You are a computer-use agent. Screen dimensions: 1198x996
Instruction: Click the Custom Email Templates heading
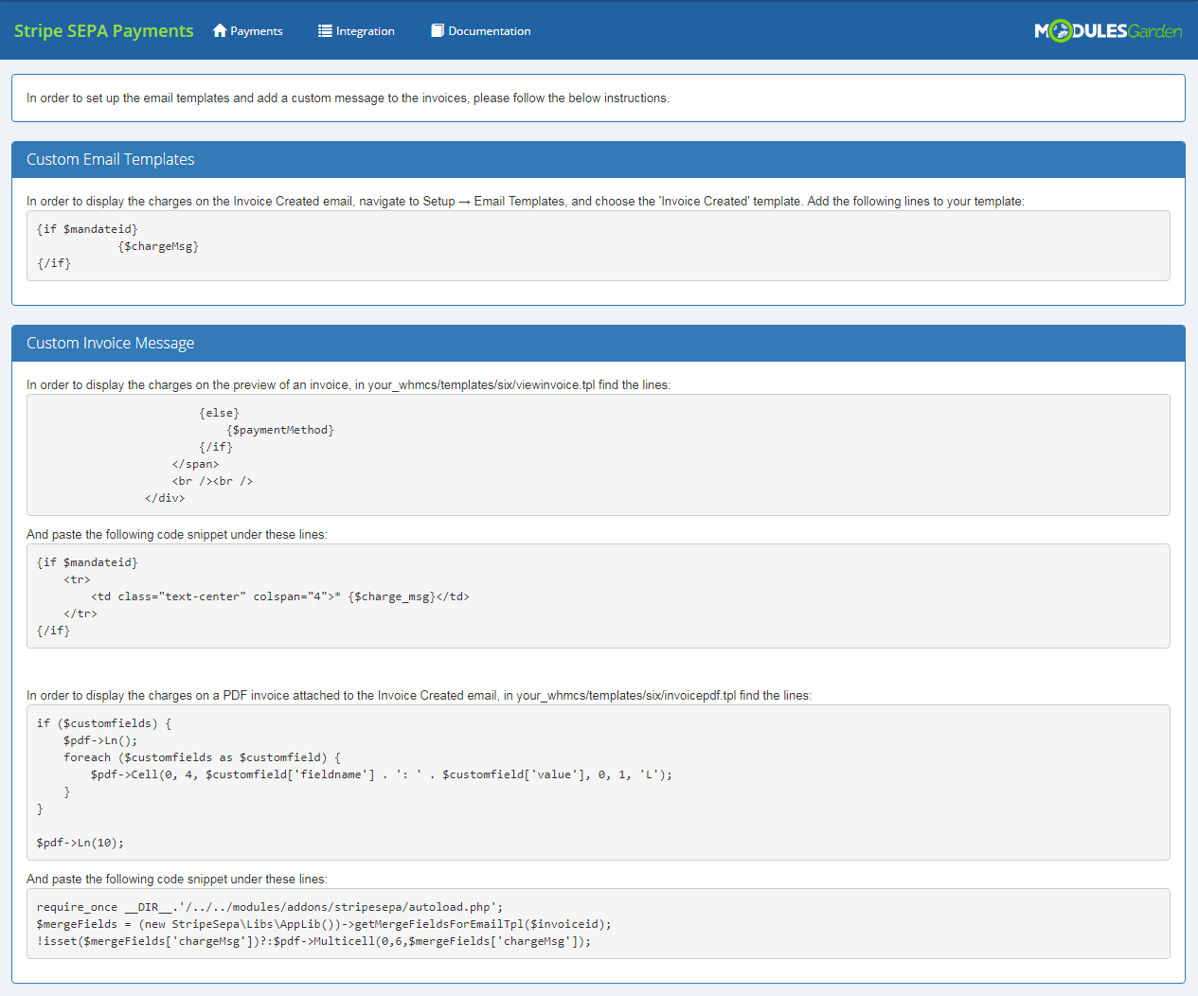click(x=110, y=159)
